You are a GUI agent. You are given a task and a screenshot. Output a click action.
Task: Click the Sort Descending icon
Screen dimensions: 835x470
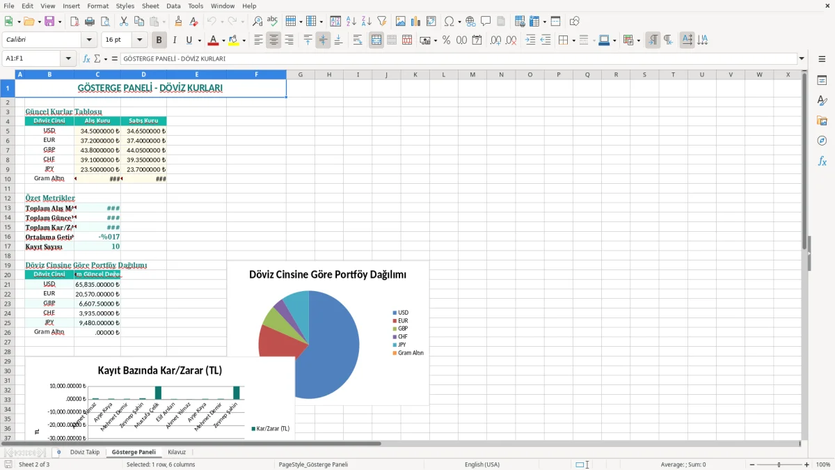[x=367, y=22]
